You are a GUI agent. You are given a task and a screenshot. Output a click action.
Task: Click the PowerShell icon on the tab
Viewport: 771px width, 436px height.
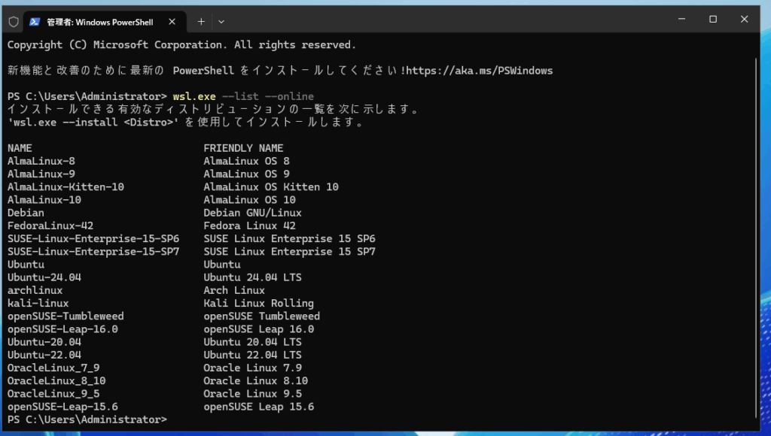point(35,22)
